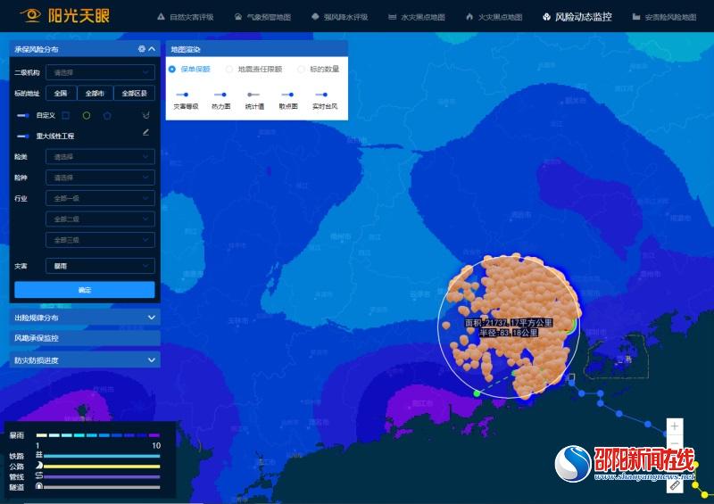Click the 全国 address button
The height and width of the screenshot is (504, 714).
[61, 94]
